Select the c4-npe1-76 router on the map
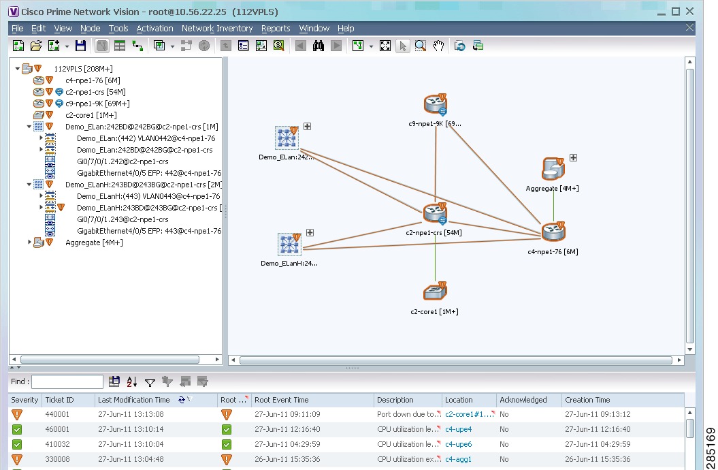 [553, 232]
